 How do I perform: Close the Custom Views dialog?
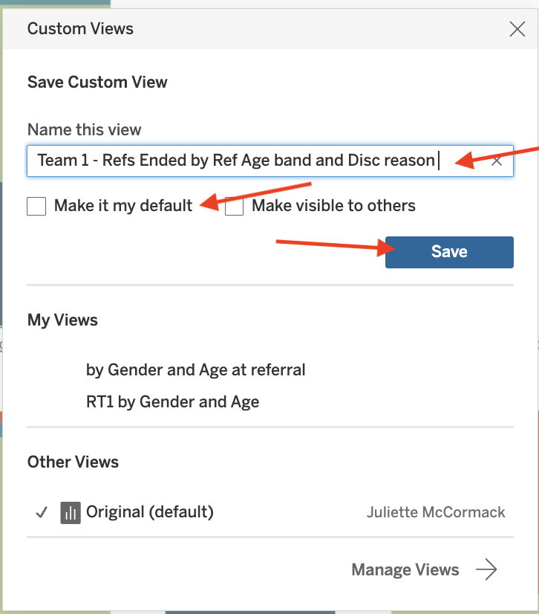517,30
